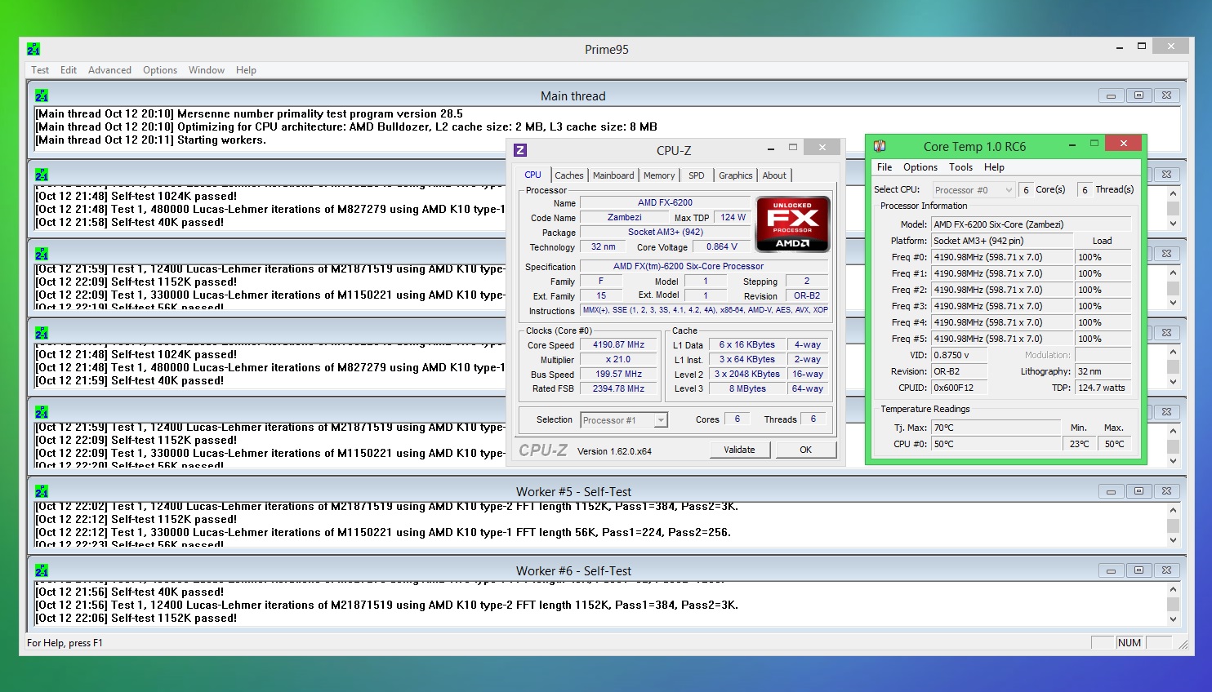Click the Prime95 application icon in the title bar
This screenshot has width=1212, height=692.
33,50
